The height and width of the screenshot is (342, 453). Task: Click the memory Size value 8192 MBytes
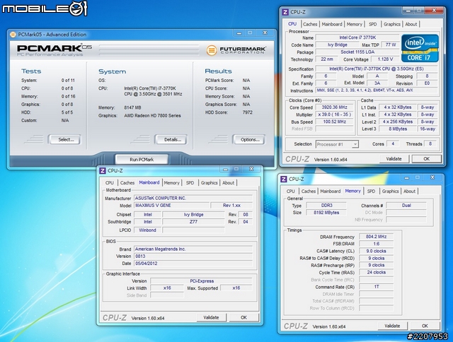click(326, 213)
